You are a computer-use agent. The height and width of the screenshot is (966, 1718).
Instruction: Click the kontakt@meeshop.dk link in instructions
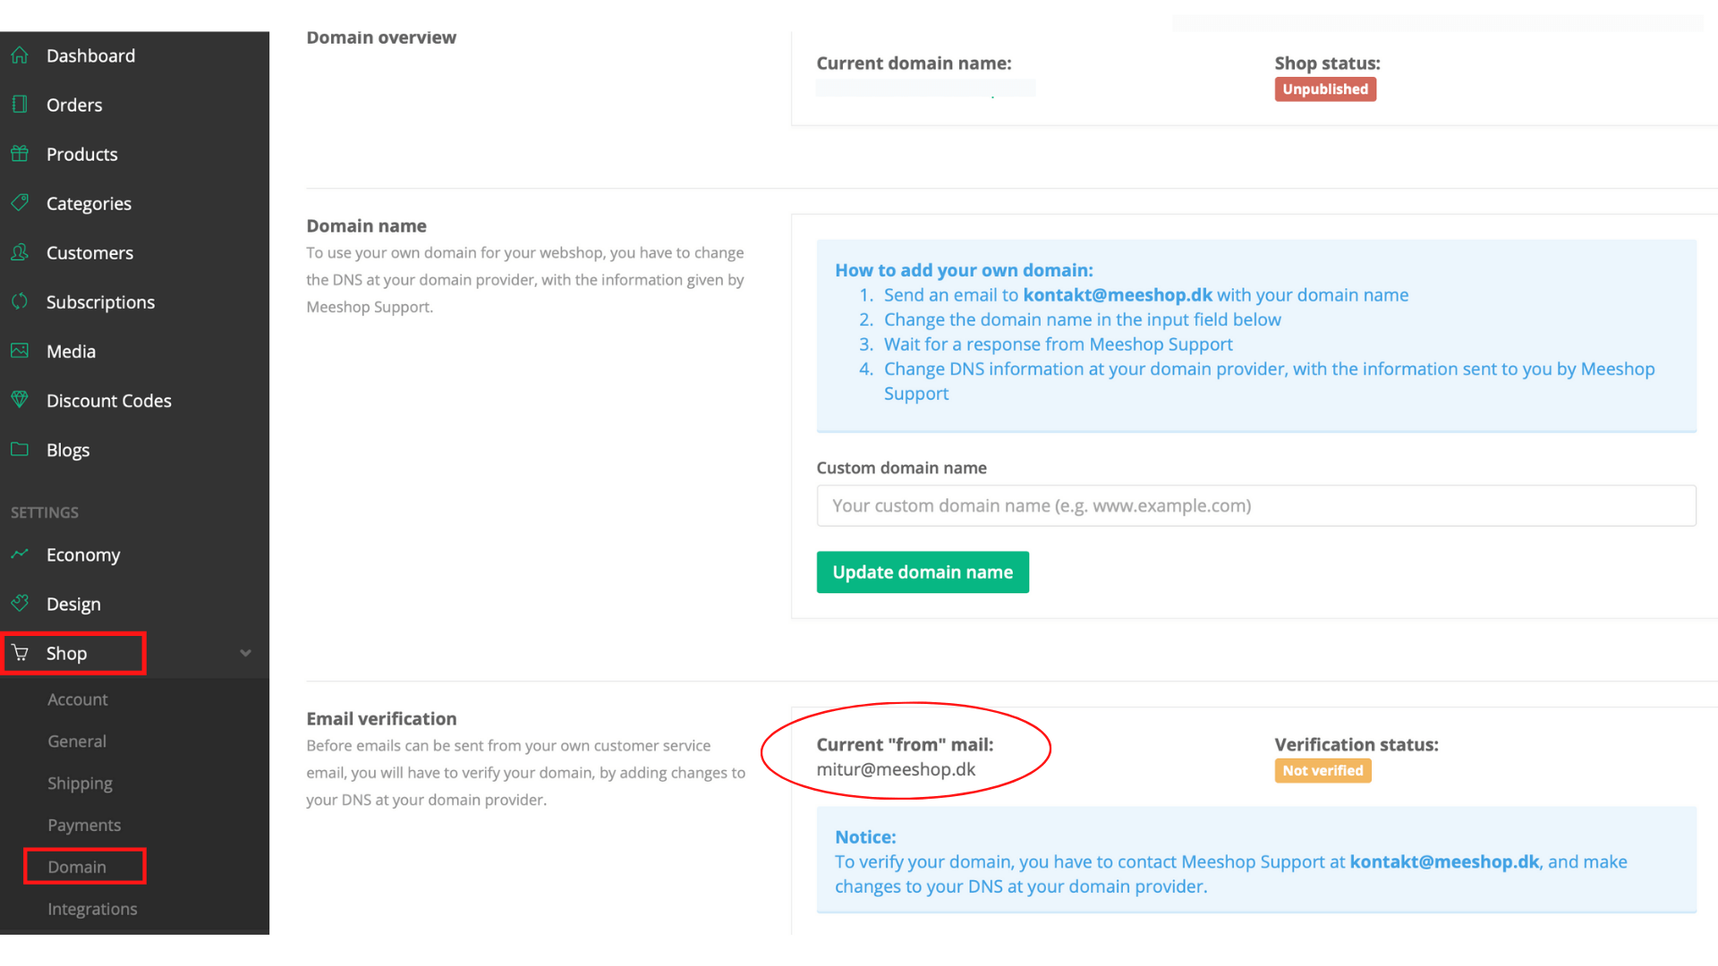tap(1118, 295)
